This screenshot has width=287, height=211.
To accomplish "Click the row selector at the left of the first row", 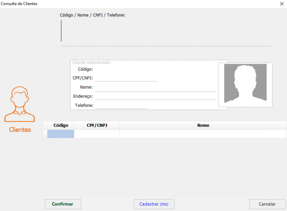I will coord(45,134).
